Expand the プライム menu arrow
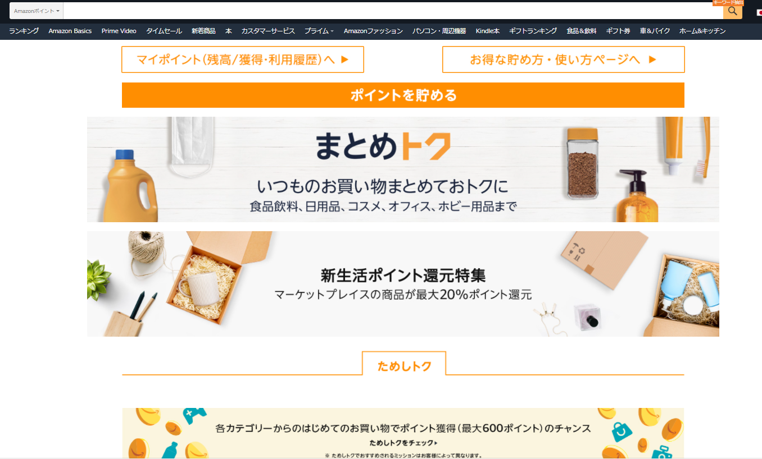This screenshot has width=762, height=459. tap(332, 31)
